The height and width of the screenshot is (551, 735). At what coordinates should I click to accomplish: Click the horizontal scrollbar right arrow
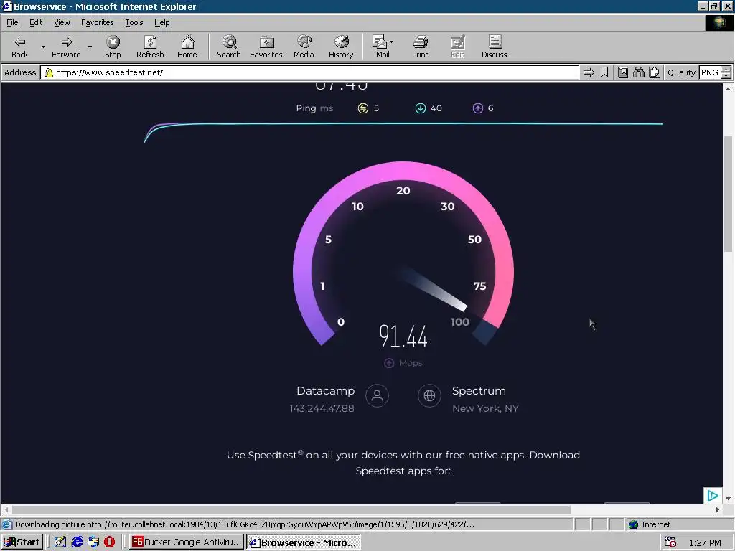pyautogui.click(x=717, y=509)
